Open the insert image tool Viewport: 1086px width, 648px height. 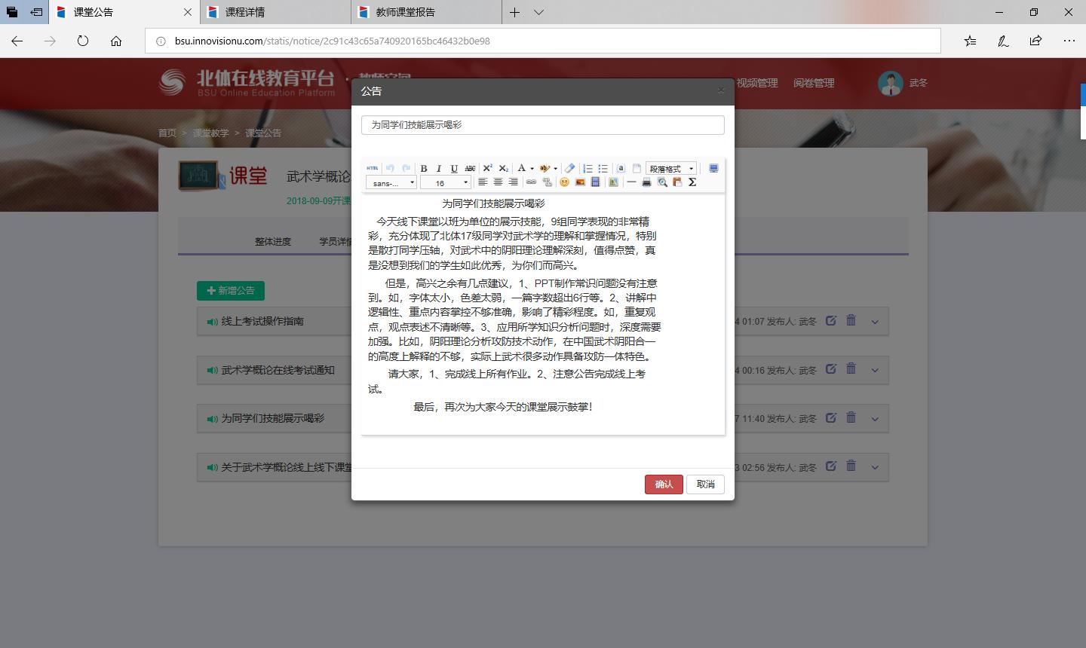579,182
